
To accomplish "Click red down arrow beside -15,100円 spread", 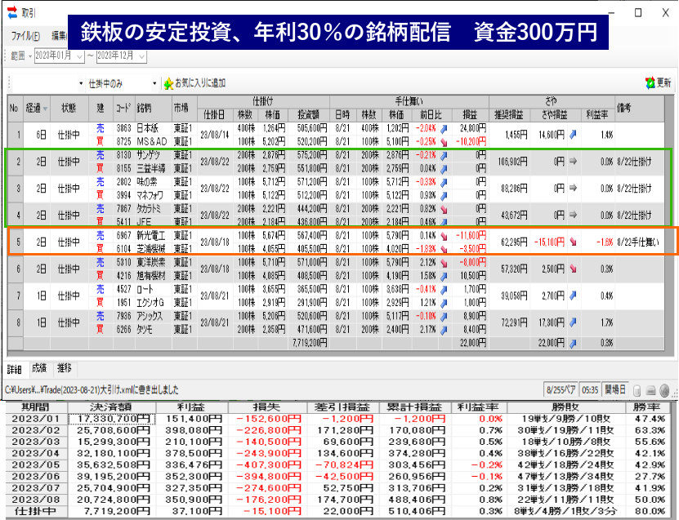I will (572, 242).
